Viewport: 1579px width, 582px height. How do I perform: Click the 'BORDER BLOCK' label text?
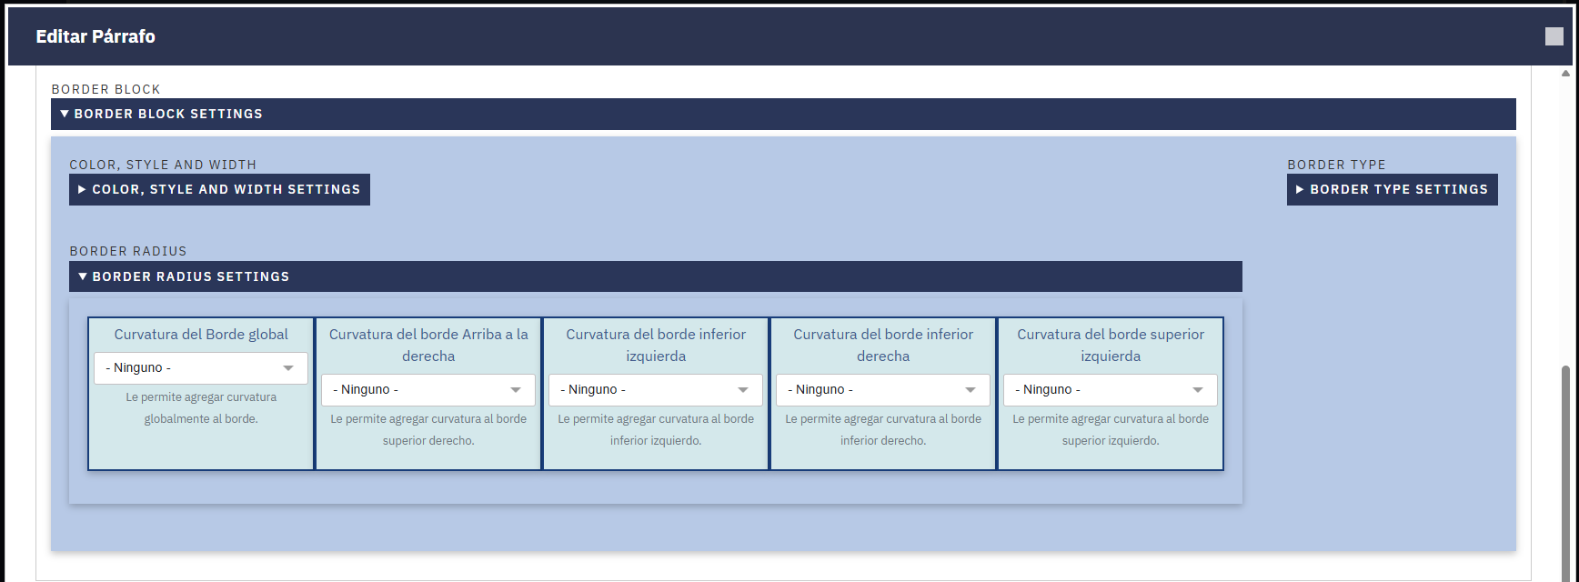coord(106,89)
